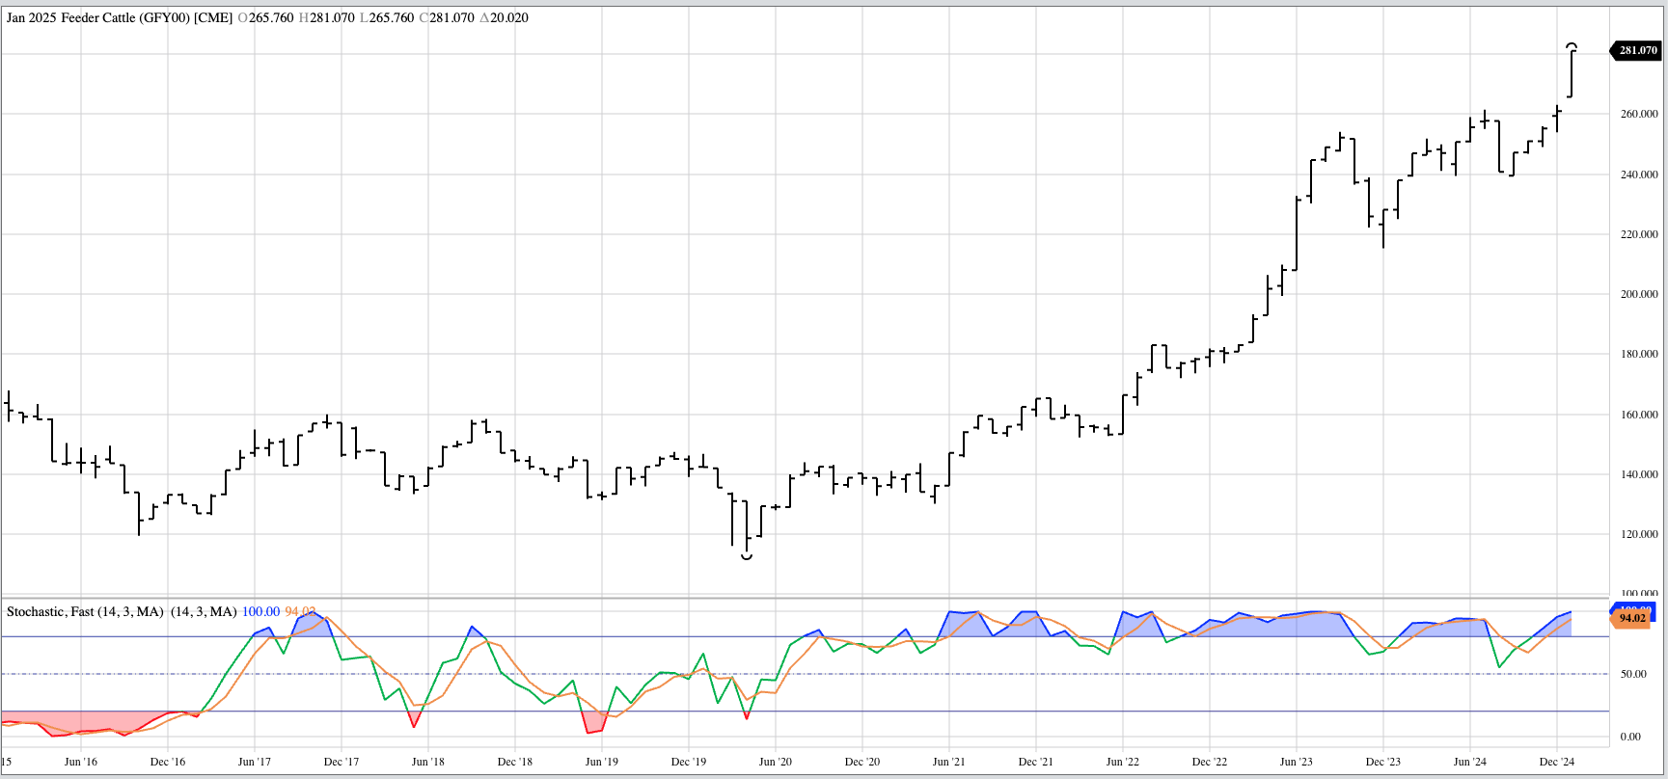Click the Jun '16 date axis label
The width and height of the screenshot is (1668, 779).
click(80, 762)
